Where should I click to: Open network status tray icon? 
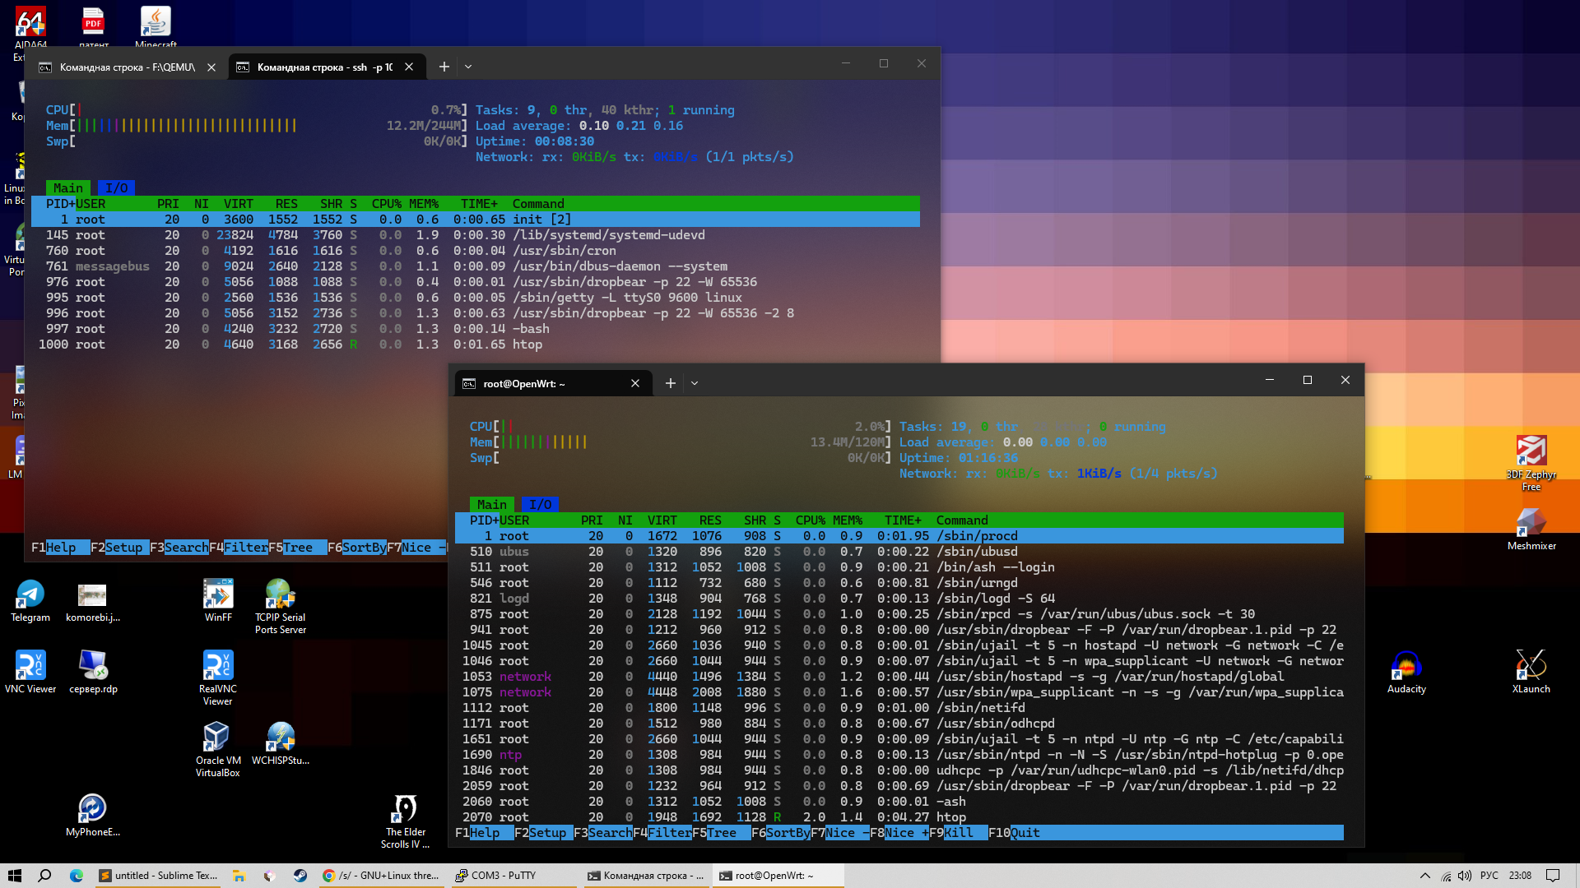(1446, 876)
